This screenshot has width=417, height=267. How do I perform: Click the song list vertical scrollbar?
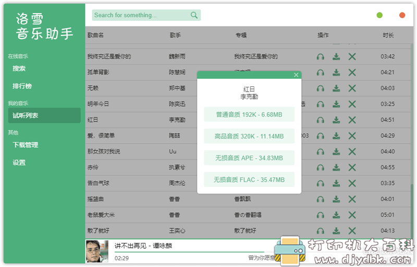tap(412, 210)
